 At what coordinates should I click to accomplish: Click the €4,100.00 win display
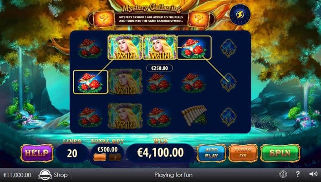pyautogui.click(x=160, y=153)
